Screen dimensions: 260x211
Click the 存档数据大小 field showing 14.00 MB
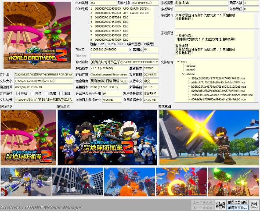(x=151, y=100)
